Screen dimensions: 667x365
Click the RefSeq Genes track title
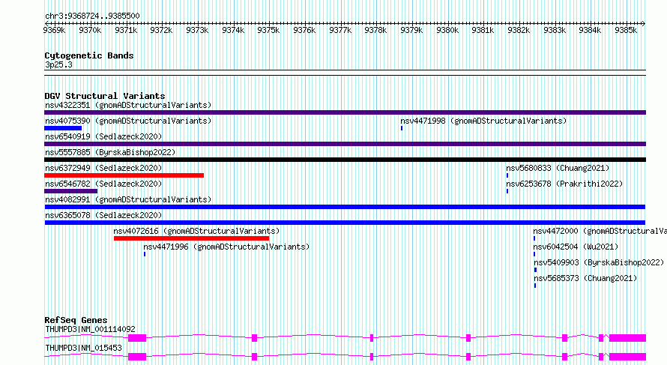pos(76,320)
